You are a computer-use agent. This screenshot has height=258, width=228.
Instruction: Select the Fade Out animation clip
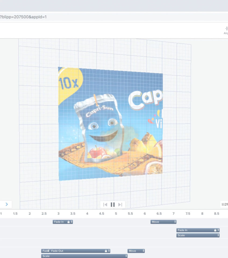coord(80,251)
